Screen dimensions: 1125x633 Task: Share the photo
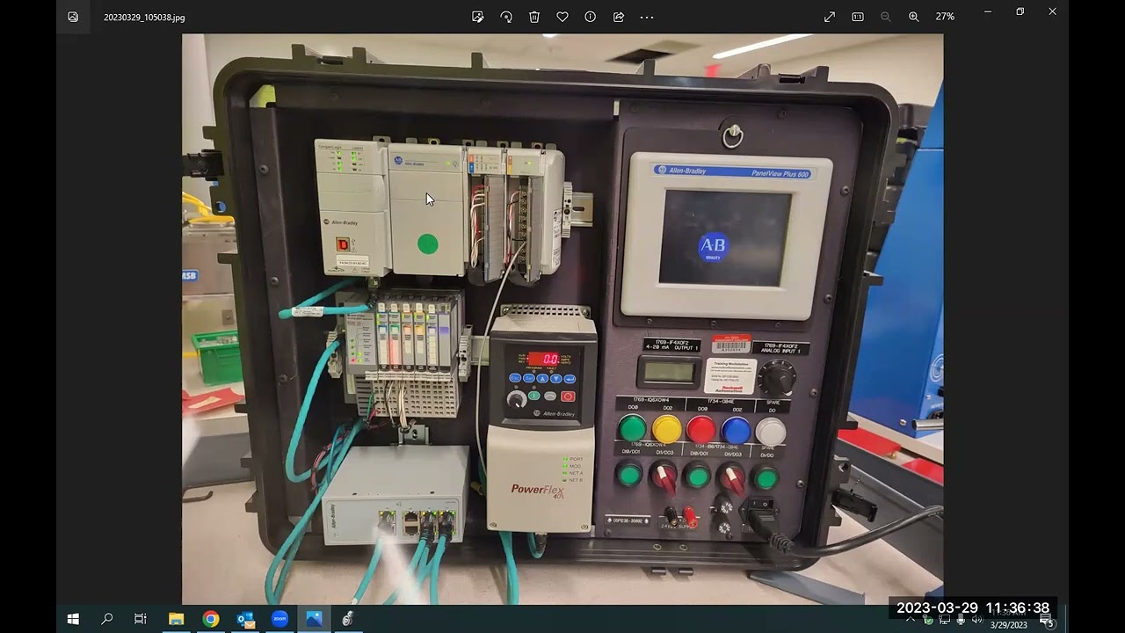619,17
